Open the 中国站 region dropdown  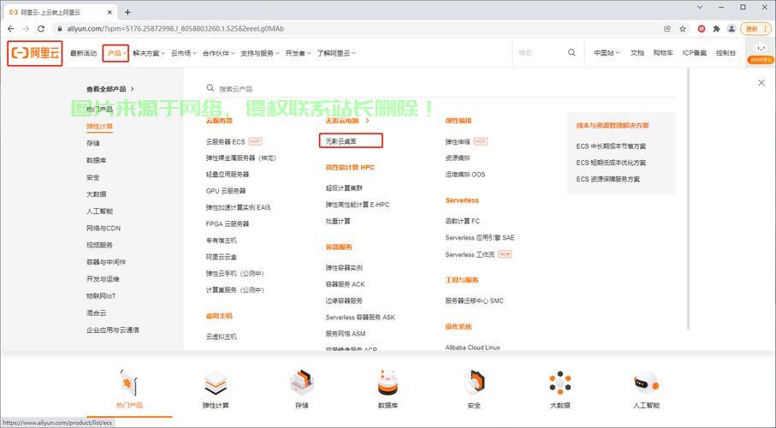pos(607,52)
